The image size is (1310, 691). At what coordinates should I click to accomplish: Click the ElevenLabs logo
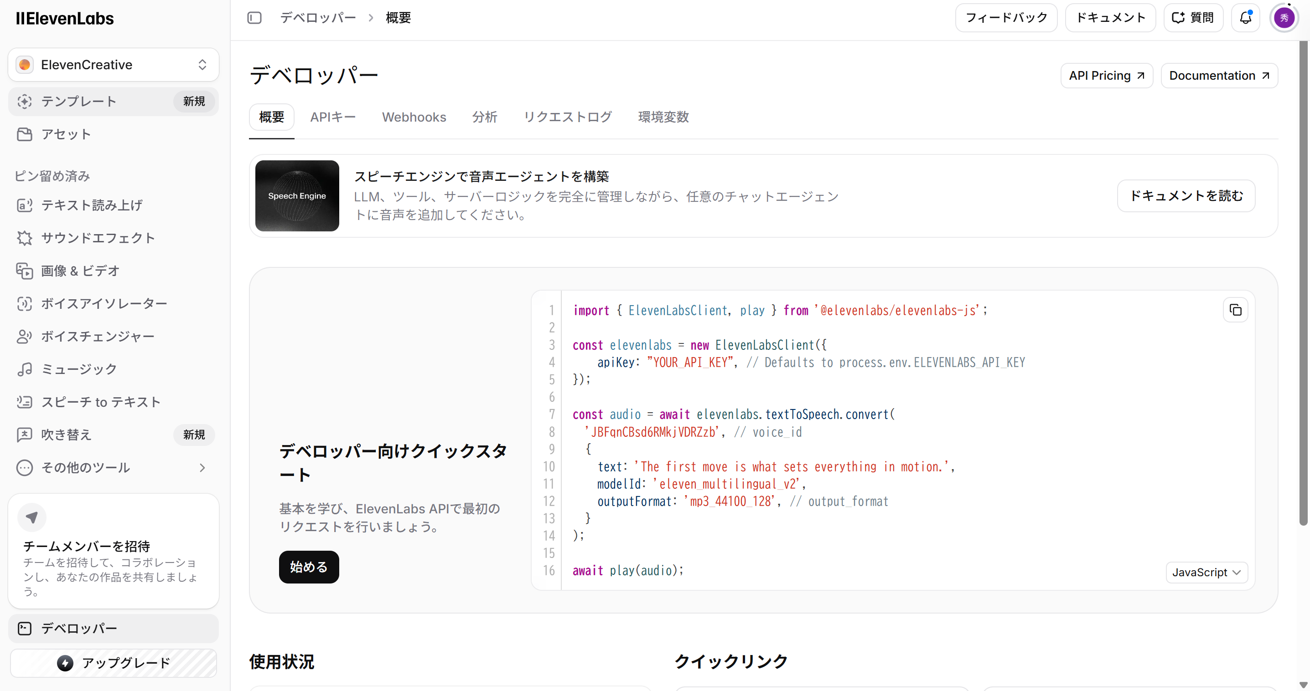coord(65,18)
